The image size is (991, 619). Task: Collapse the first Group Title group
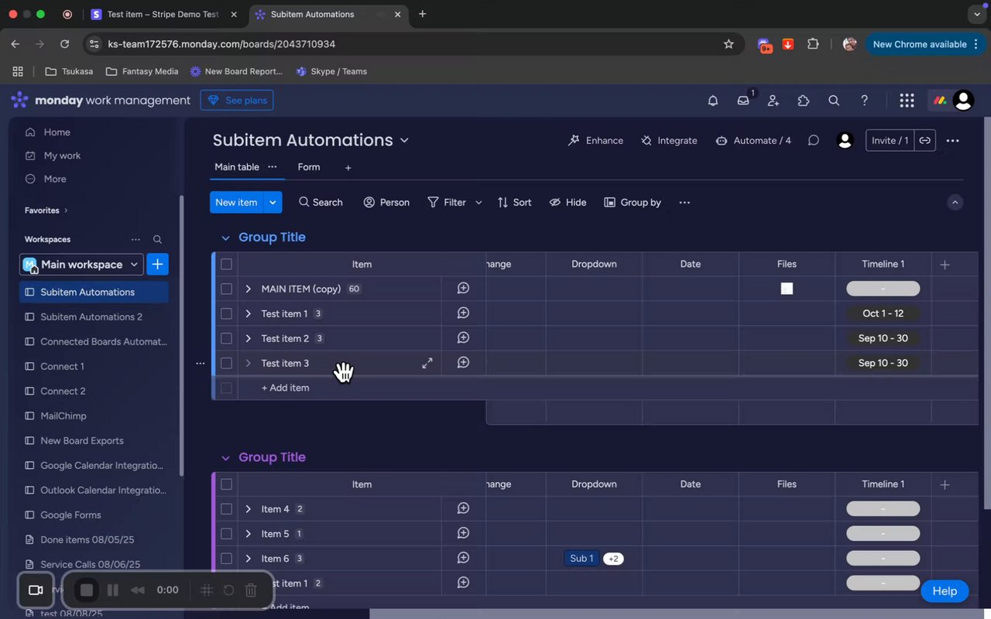(225, 238)
